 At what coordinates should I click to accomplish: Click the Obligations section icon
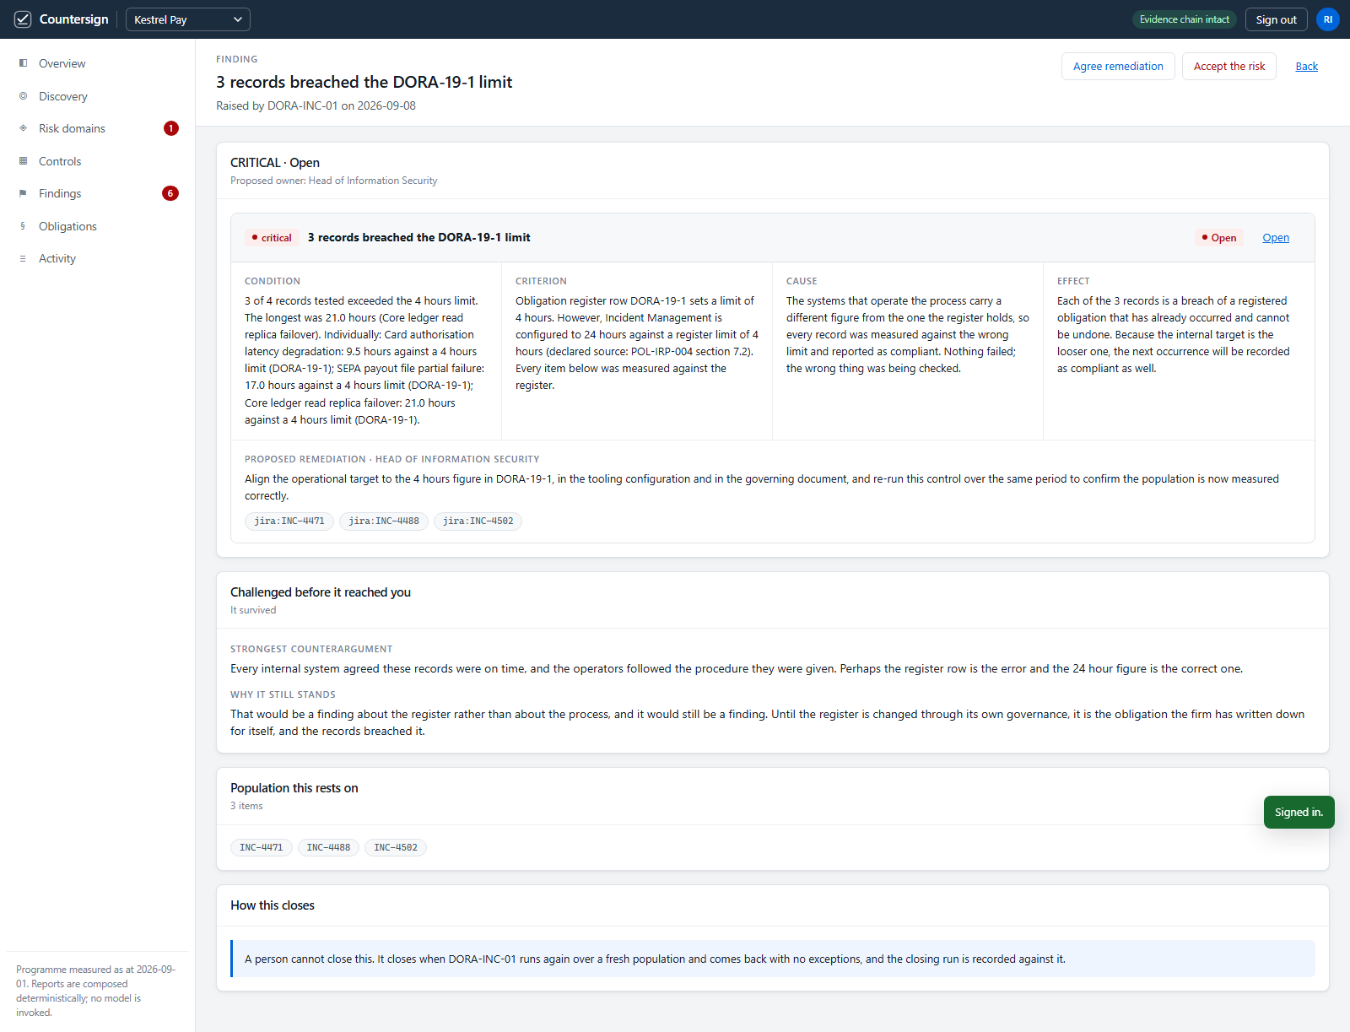tap(23, 226)
